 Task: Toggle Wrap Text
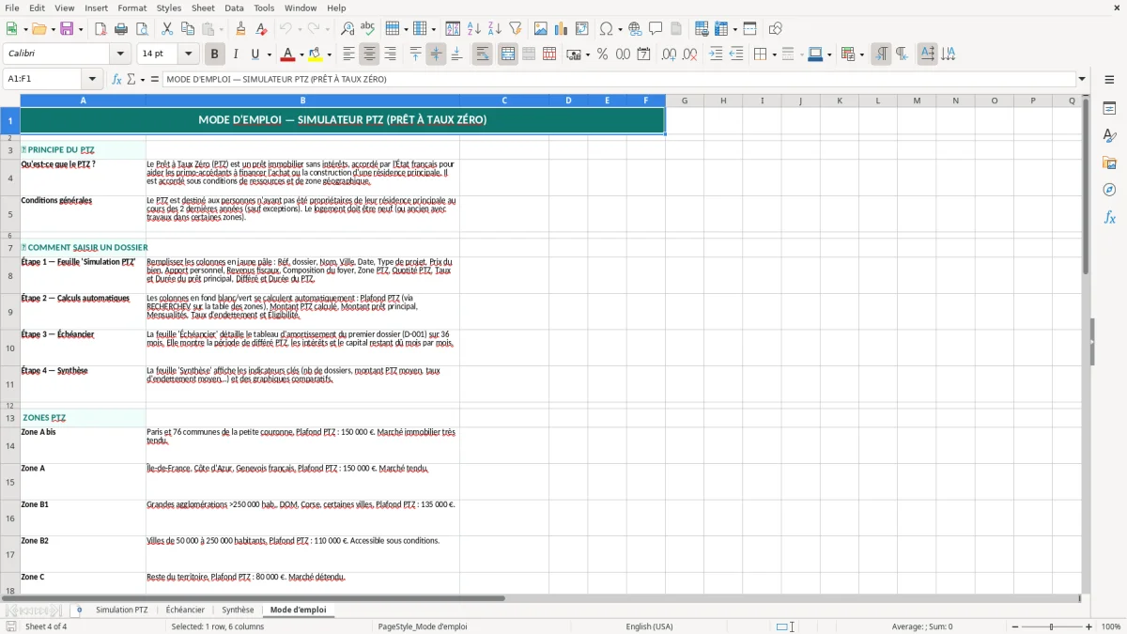pos(482,54)
